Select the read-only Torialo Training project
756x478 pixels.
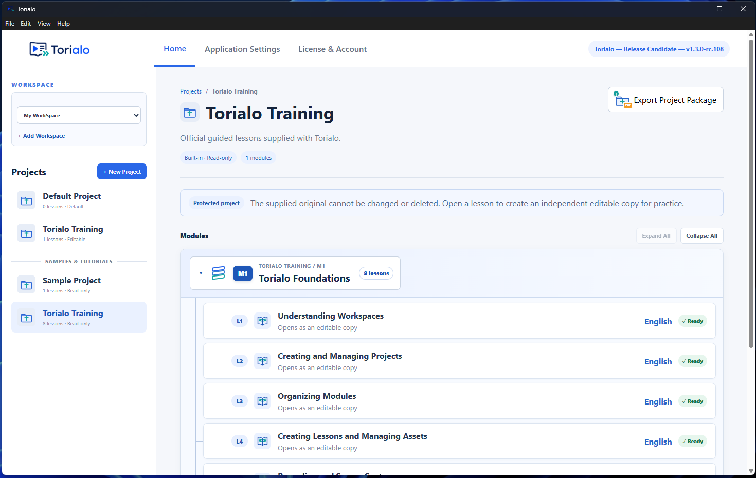[79, 318]
